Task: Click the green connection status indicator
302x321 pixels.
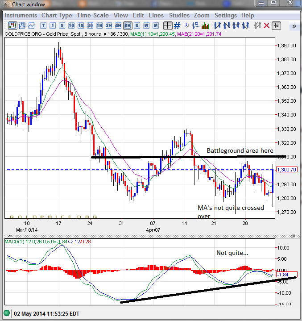Action: click(x=7, y=313)
